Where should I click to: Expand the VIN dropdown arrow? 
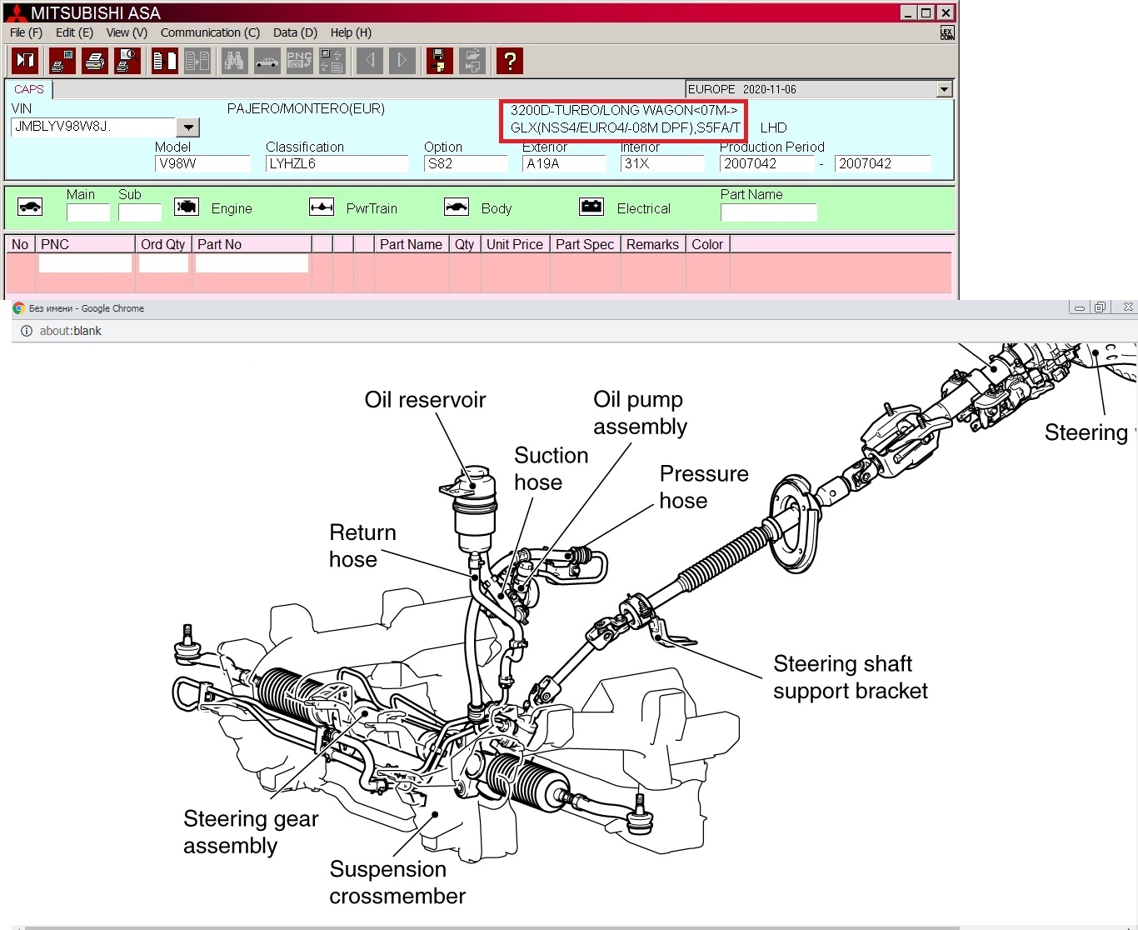tap(188, 127)
